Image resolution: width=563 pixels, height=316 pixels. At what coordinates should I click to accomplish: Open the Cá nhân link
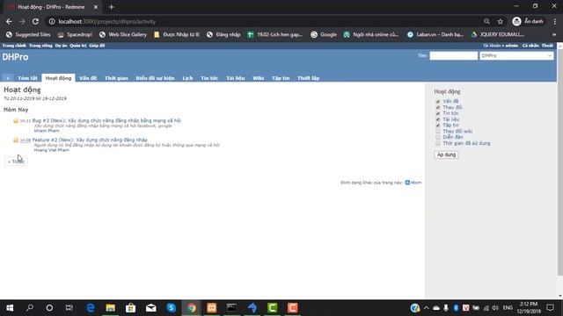click(530, 46)
